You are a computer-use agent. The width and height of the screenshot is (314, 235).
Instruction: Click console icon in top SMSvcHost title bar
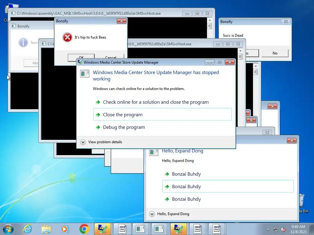pyautogui.click(x=13, y=13)
